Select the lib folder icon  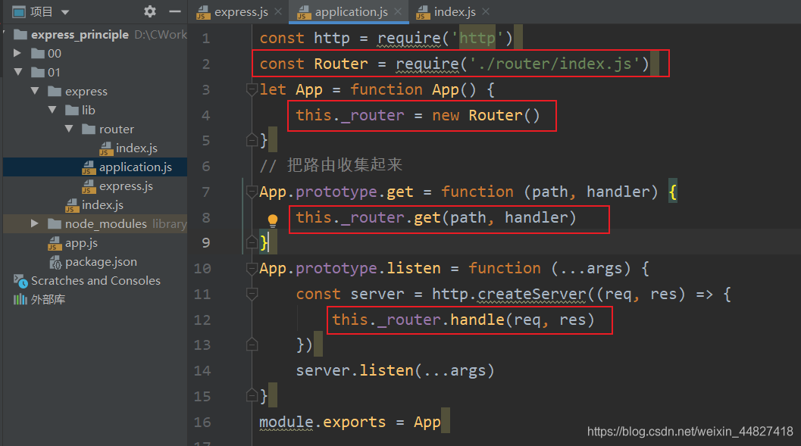pyautogui.click(x=71, y=110)
